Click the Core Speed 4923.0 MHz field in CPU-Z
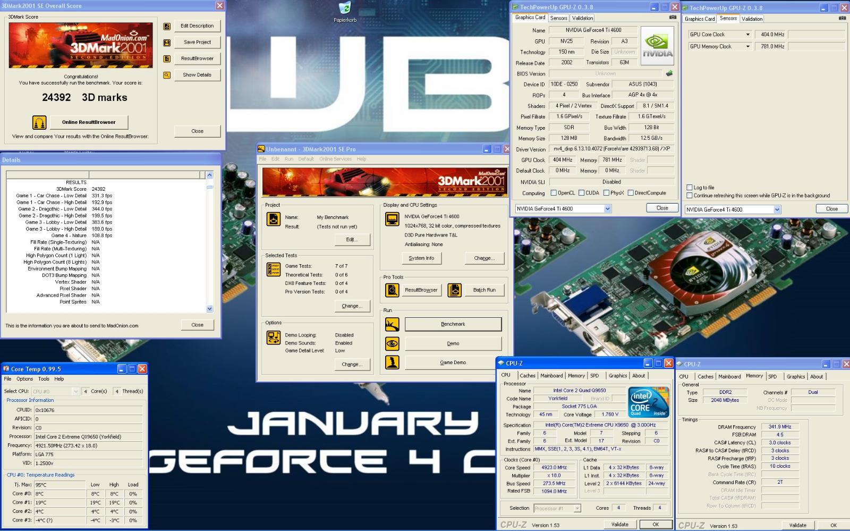 point(554,468)
